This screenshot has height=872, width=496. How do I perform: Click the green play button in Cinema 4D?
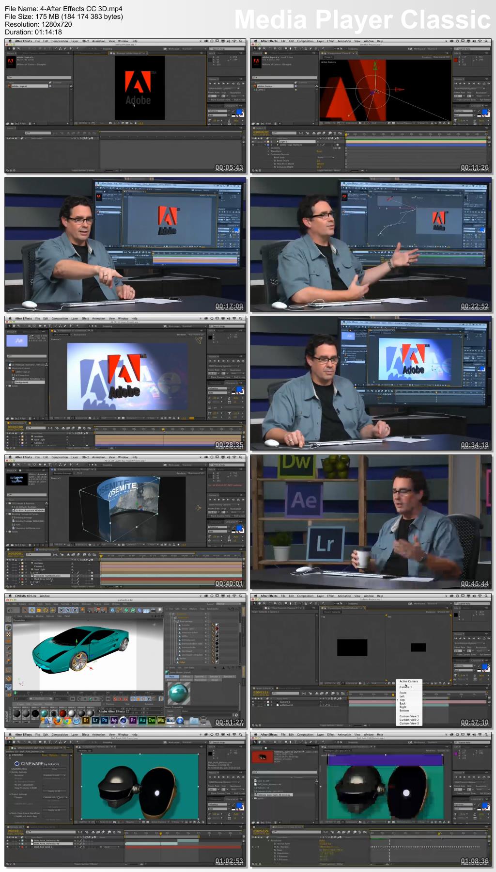click(91, 699)
